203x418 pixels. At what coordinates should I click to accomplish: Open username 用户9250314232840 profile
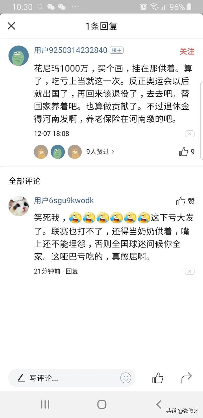tap(71, 50)
